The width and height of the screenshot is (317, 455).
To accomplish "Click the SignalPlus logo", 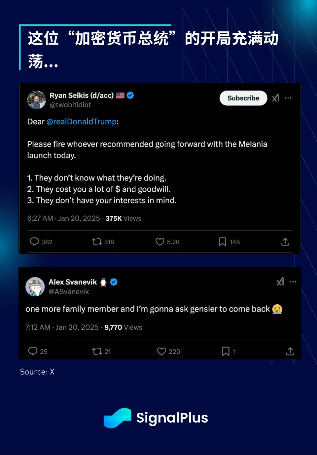I will point(156,418).
